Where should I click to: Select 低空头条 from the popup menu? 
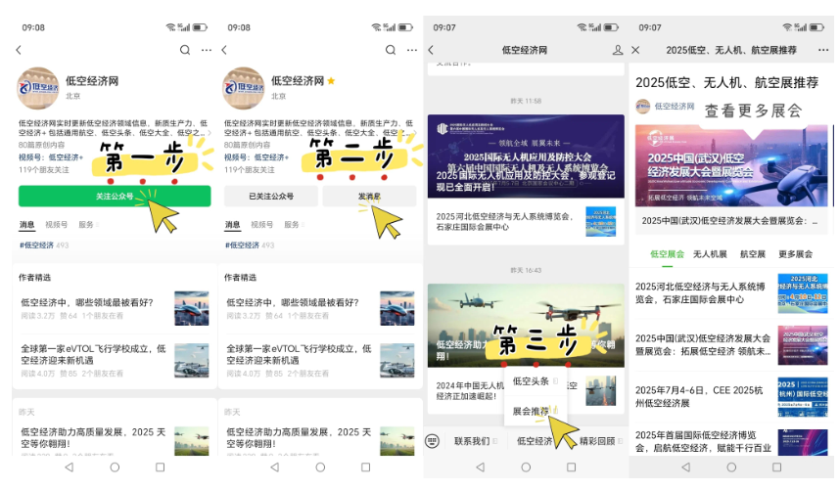coord(532,381)
